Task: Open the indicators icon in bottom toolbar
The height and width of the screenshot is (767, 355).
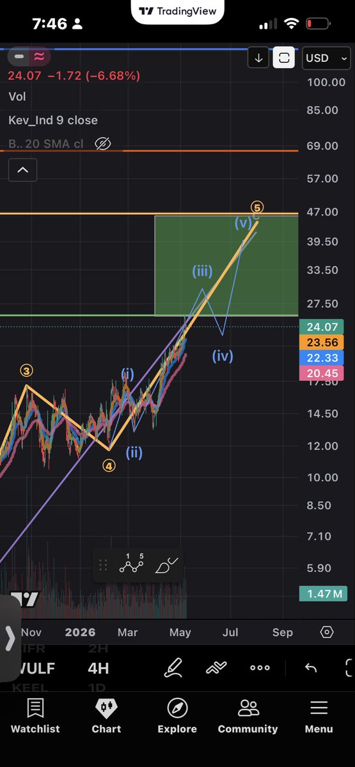Action: tap(216, 668)
